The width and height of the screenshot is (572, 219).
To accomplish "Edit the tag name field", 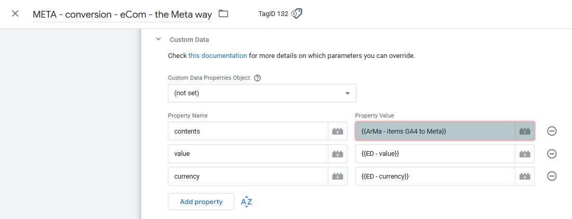I will [122, 14].
